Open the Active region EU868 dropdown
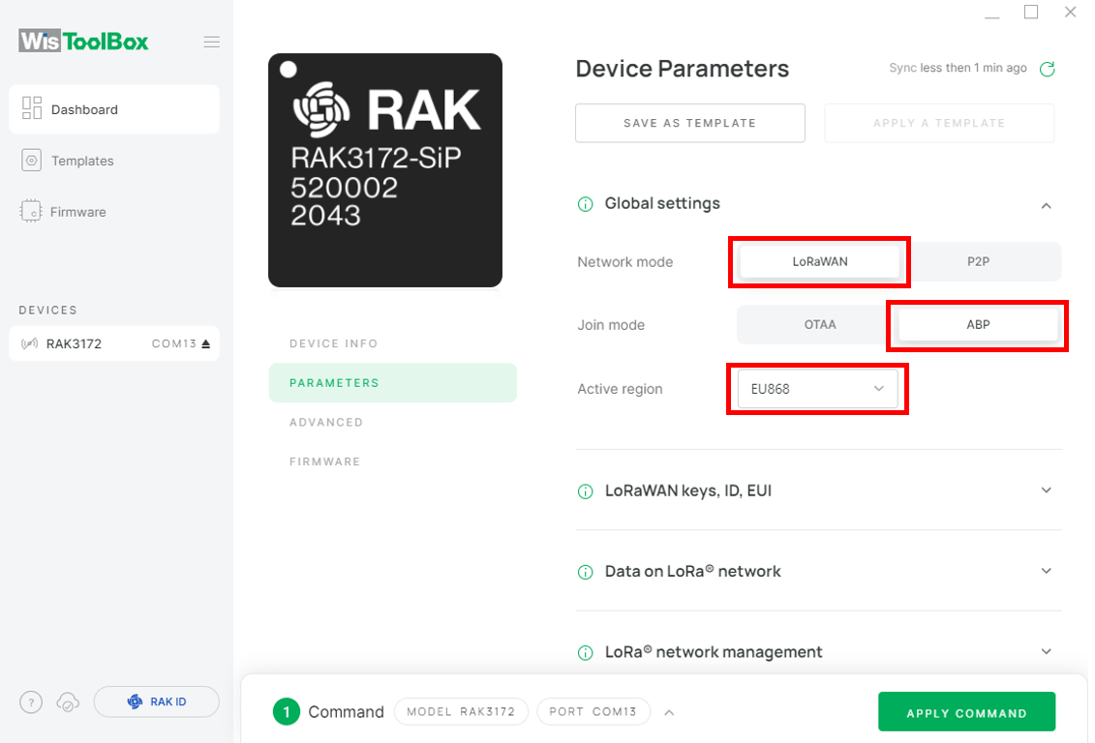The height and width of the screenshot is (743, 1095). [818, 389]
